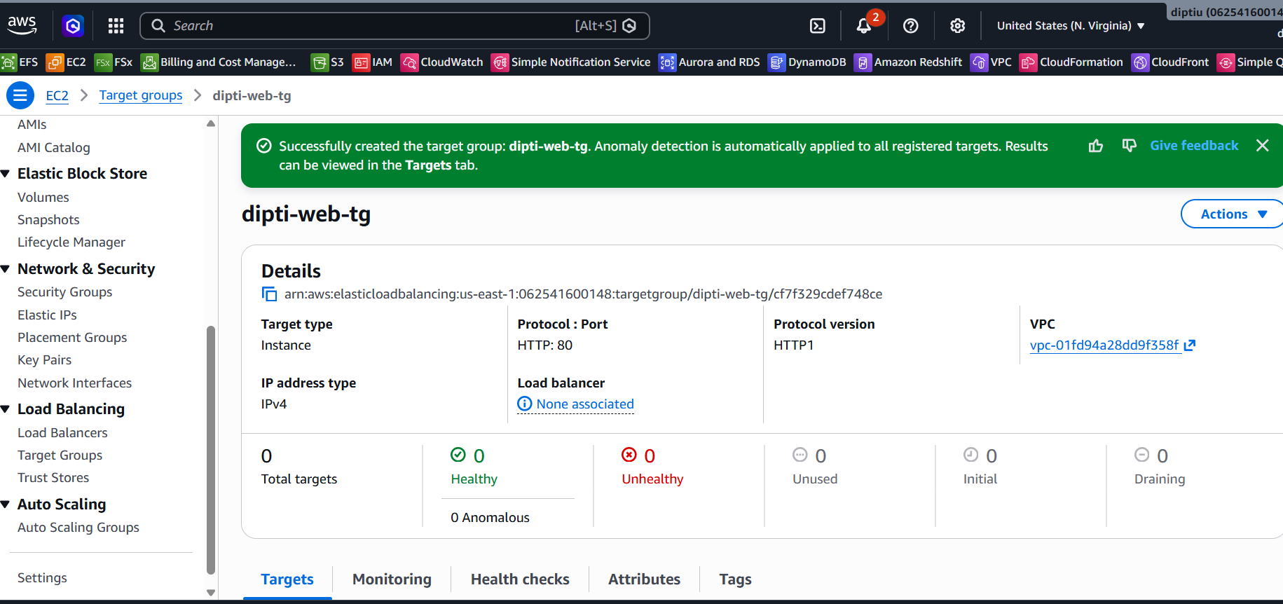The image size is (1283, 604).
Task: Collapse the Load Balancing section
Action: click(6, 409)
